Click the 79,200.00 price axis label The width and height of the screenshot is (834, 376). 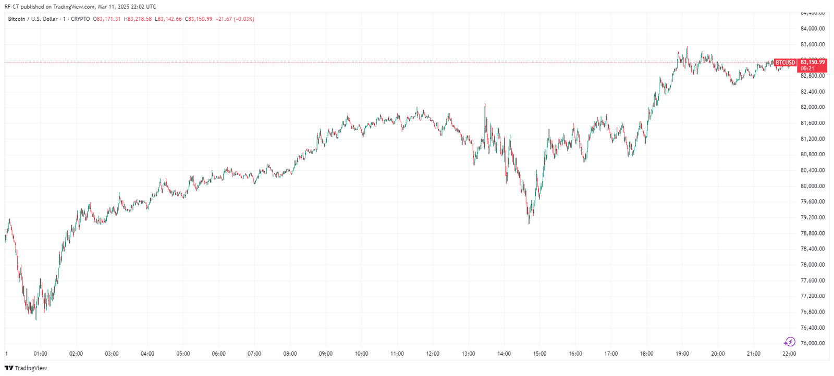pyautogui.click(x=813, y=218)
